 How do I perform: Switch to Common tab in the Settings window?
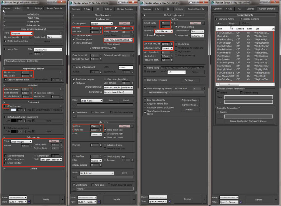click(147, 9)
